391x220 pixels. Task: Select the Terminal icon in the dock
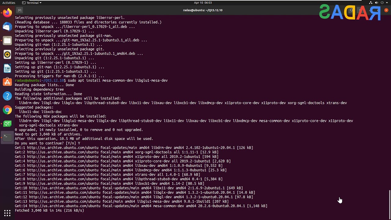click(x=7, y=137)
